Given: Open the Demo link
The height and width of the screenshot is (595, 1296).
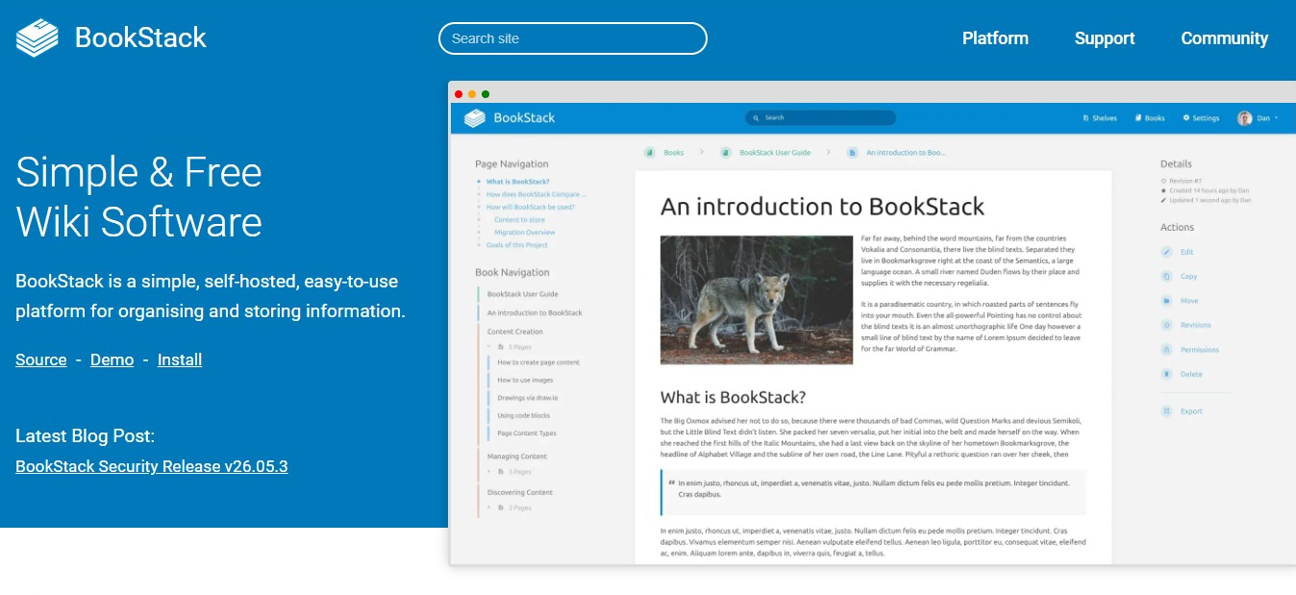Looking at the screenshot, I should tap(112, 359).
